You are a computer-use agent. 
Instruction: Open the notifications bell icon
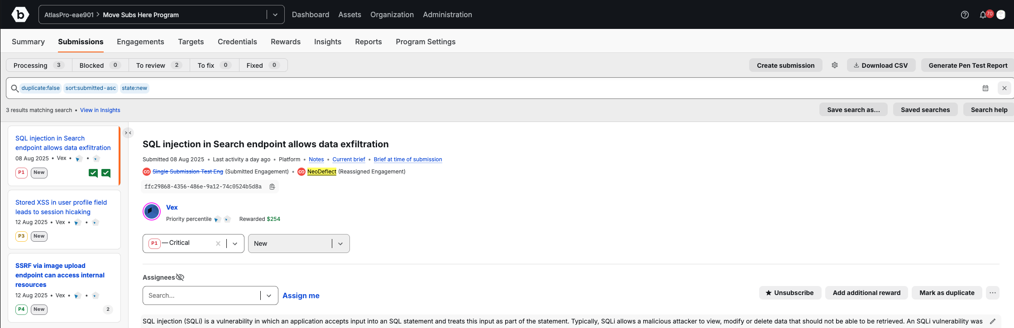point(983,15)
